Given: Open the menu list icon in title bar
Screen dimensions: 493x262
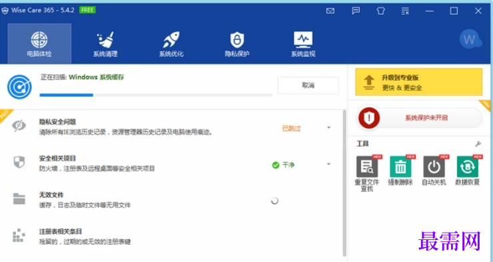Looking at the screenshot, I should pos(405,11).
